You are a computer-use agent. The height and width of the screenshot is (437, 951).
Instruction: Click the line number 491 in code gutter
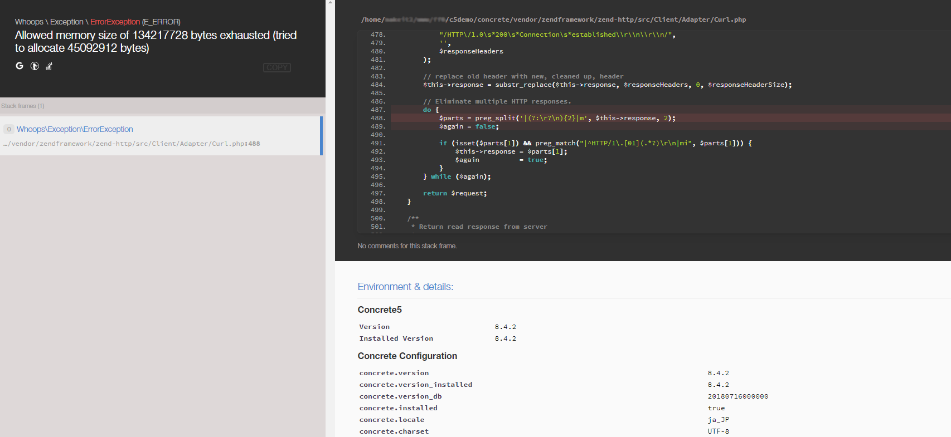[378, 143]
